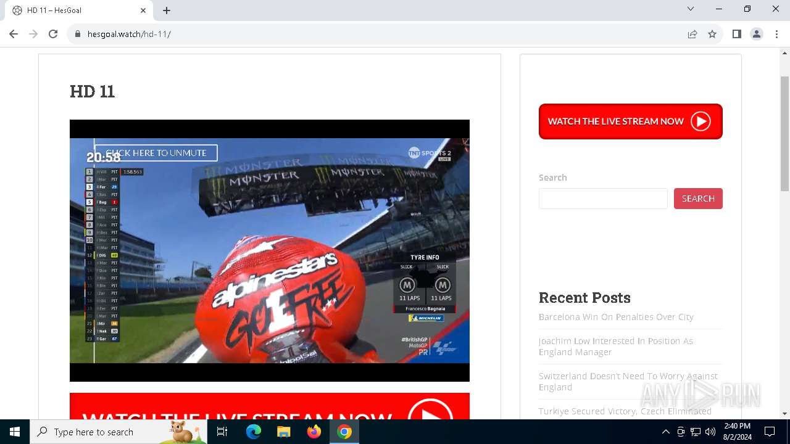Screen dimensions: 790x444
Task: Open File Explorer from the taskbar
Action: (283, 432)
